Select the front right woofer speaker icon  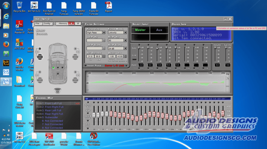click(x=75, y=57)
